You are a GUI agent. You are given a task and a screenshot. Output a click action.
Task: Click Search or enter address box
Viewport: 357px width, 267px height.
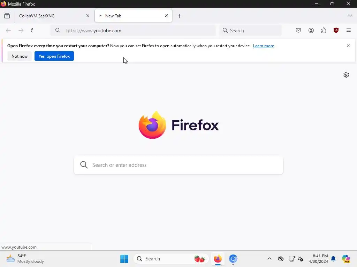coord(178,165)
